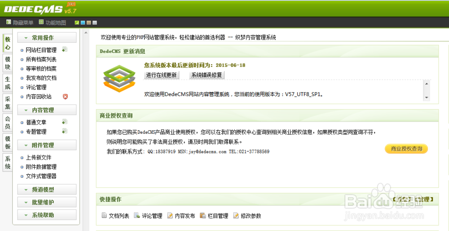Switch to 模块 side tab

[8, 63]
